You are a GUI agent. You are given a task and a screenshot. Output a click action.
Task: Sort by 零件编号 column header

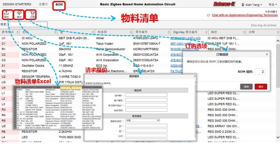pyautogui.click(x=152, y=32)
